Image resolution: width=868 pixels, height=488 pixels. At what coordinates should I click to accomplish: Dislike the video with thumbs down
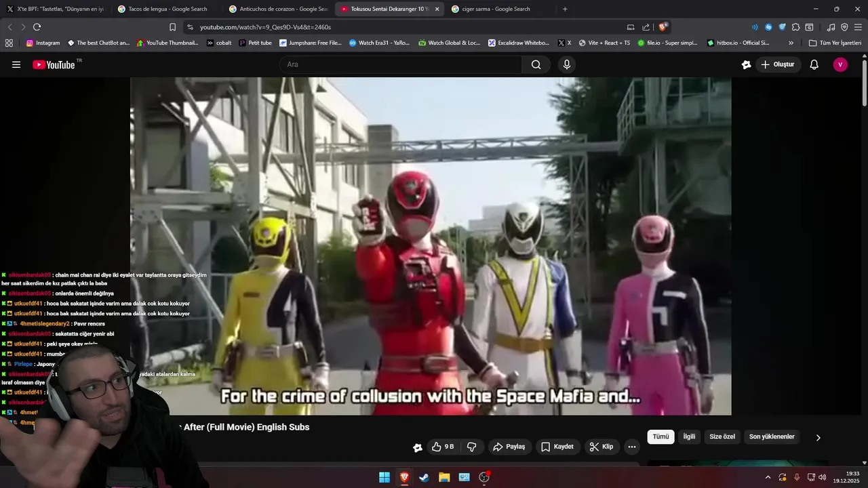[x=472, y=447]
